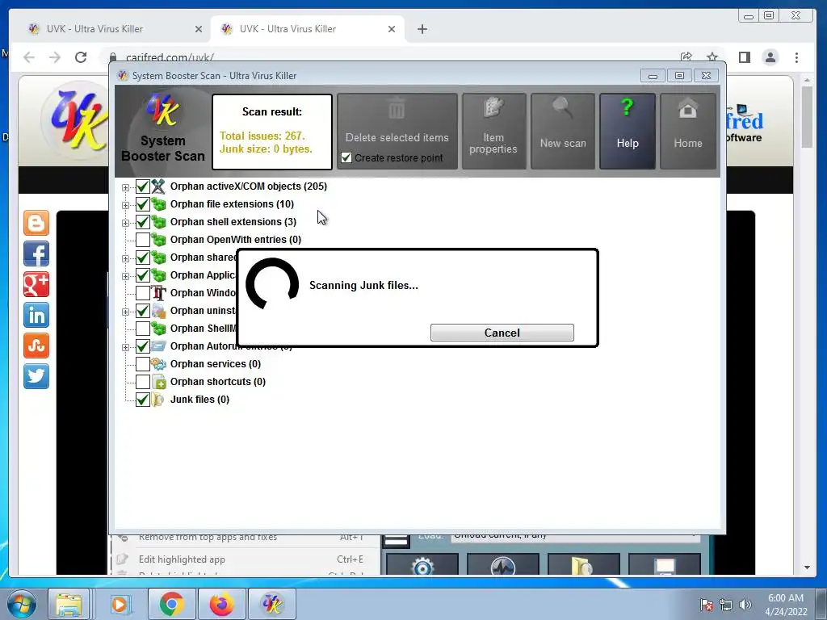Screen dimensions: 827x620
Task: Click the Orphan shortcuts file icon
Action: (158, 382)
